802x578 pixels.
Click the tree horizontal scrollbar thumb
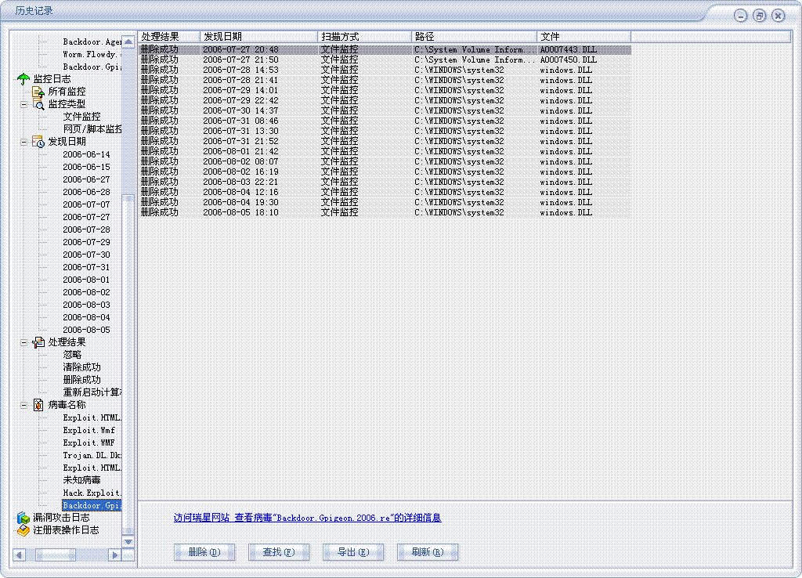[x=56, y=555]
